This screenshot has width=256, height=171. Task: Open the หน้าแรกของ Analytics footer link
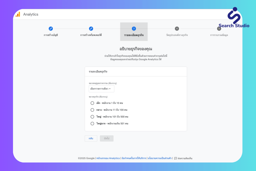pyautogui.click(x=108, y=158)
